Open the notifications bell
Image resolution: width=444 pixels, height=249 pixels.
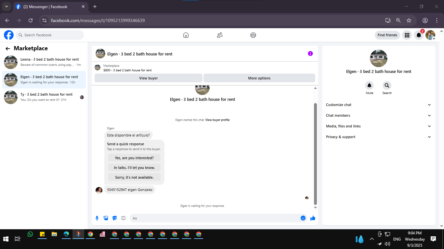(419, 35)
